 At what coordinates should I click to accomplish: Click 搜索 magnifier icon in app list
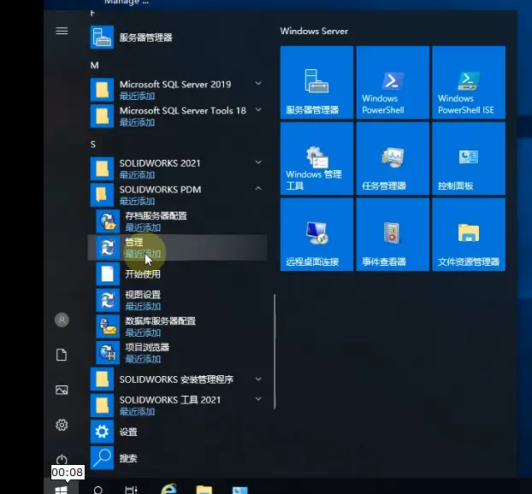point(102,458)
